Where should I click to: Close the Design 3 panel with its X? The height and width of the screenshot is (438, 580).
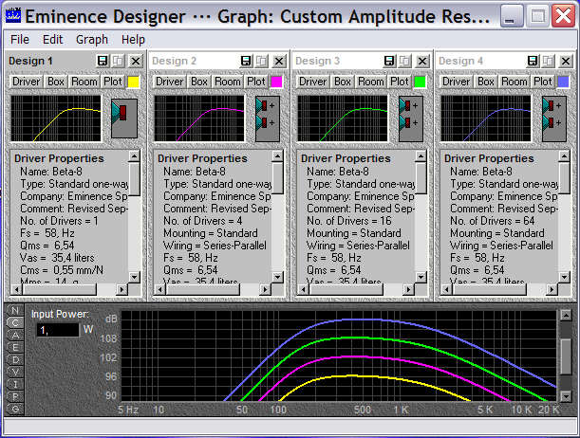[x=421, y=61]
